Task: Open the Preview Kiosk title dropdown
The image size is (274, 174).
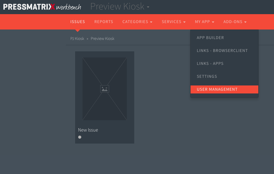Action: coord(120,7)
